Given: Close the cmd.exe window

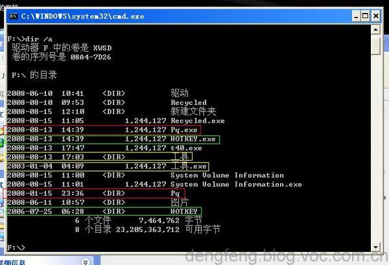Looking at the screenshot, I should (x=375, y=16).
